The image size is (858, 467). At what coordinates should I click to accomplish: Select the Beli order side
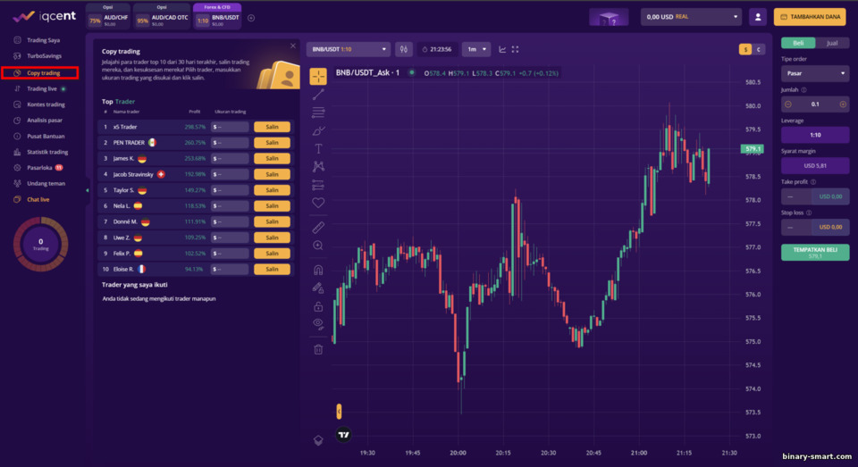pyautogui.click(x=798, y=43)
